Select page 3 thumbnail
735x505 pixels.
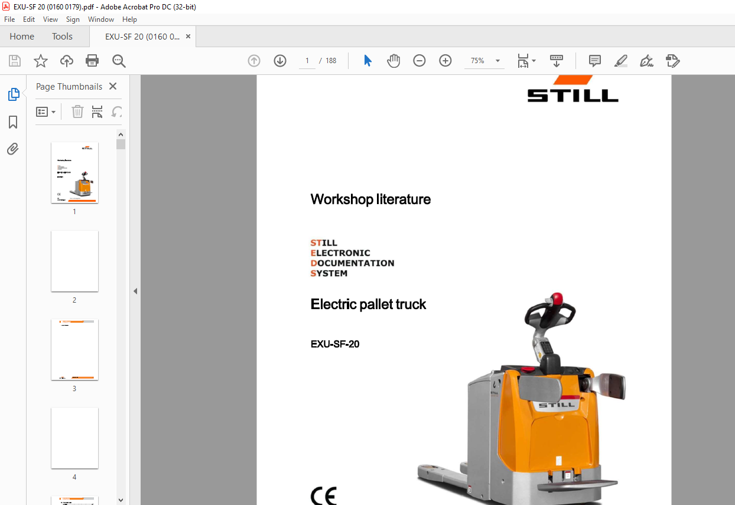[74, 349]
